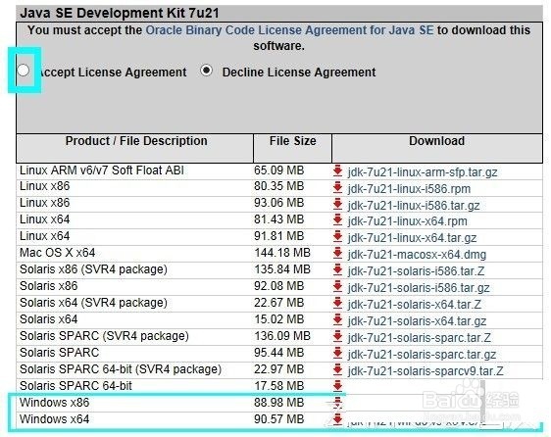Download jdk-7u21-solaris-x64.tar.gz
Viewport: 551px width, 437px height.
coord(417,321)
